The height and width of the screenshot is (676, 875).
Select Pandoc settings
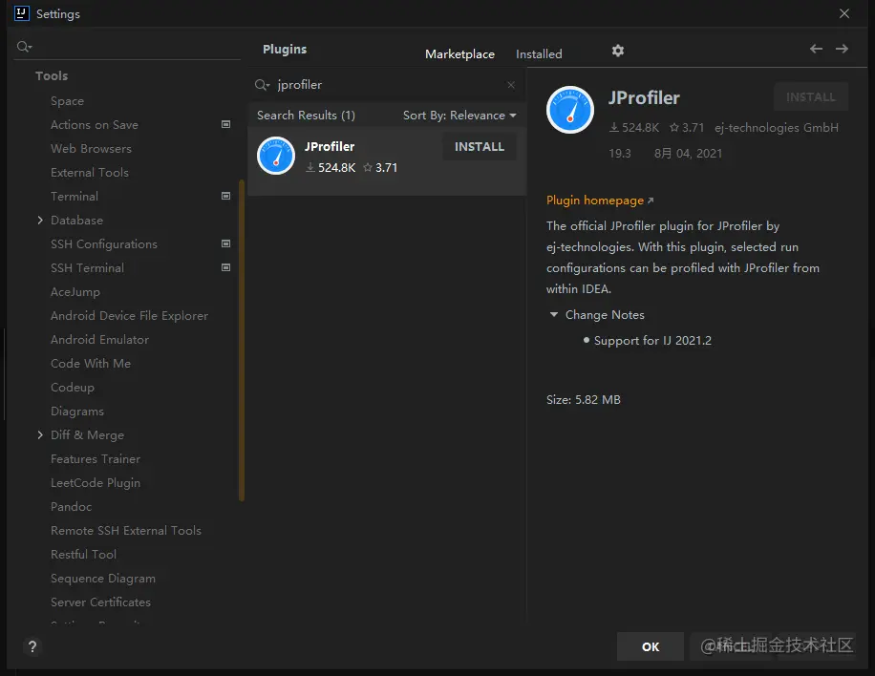click(x=71, y=507)
